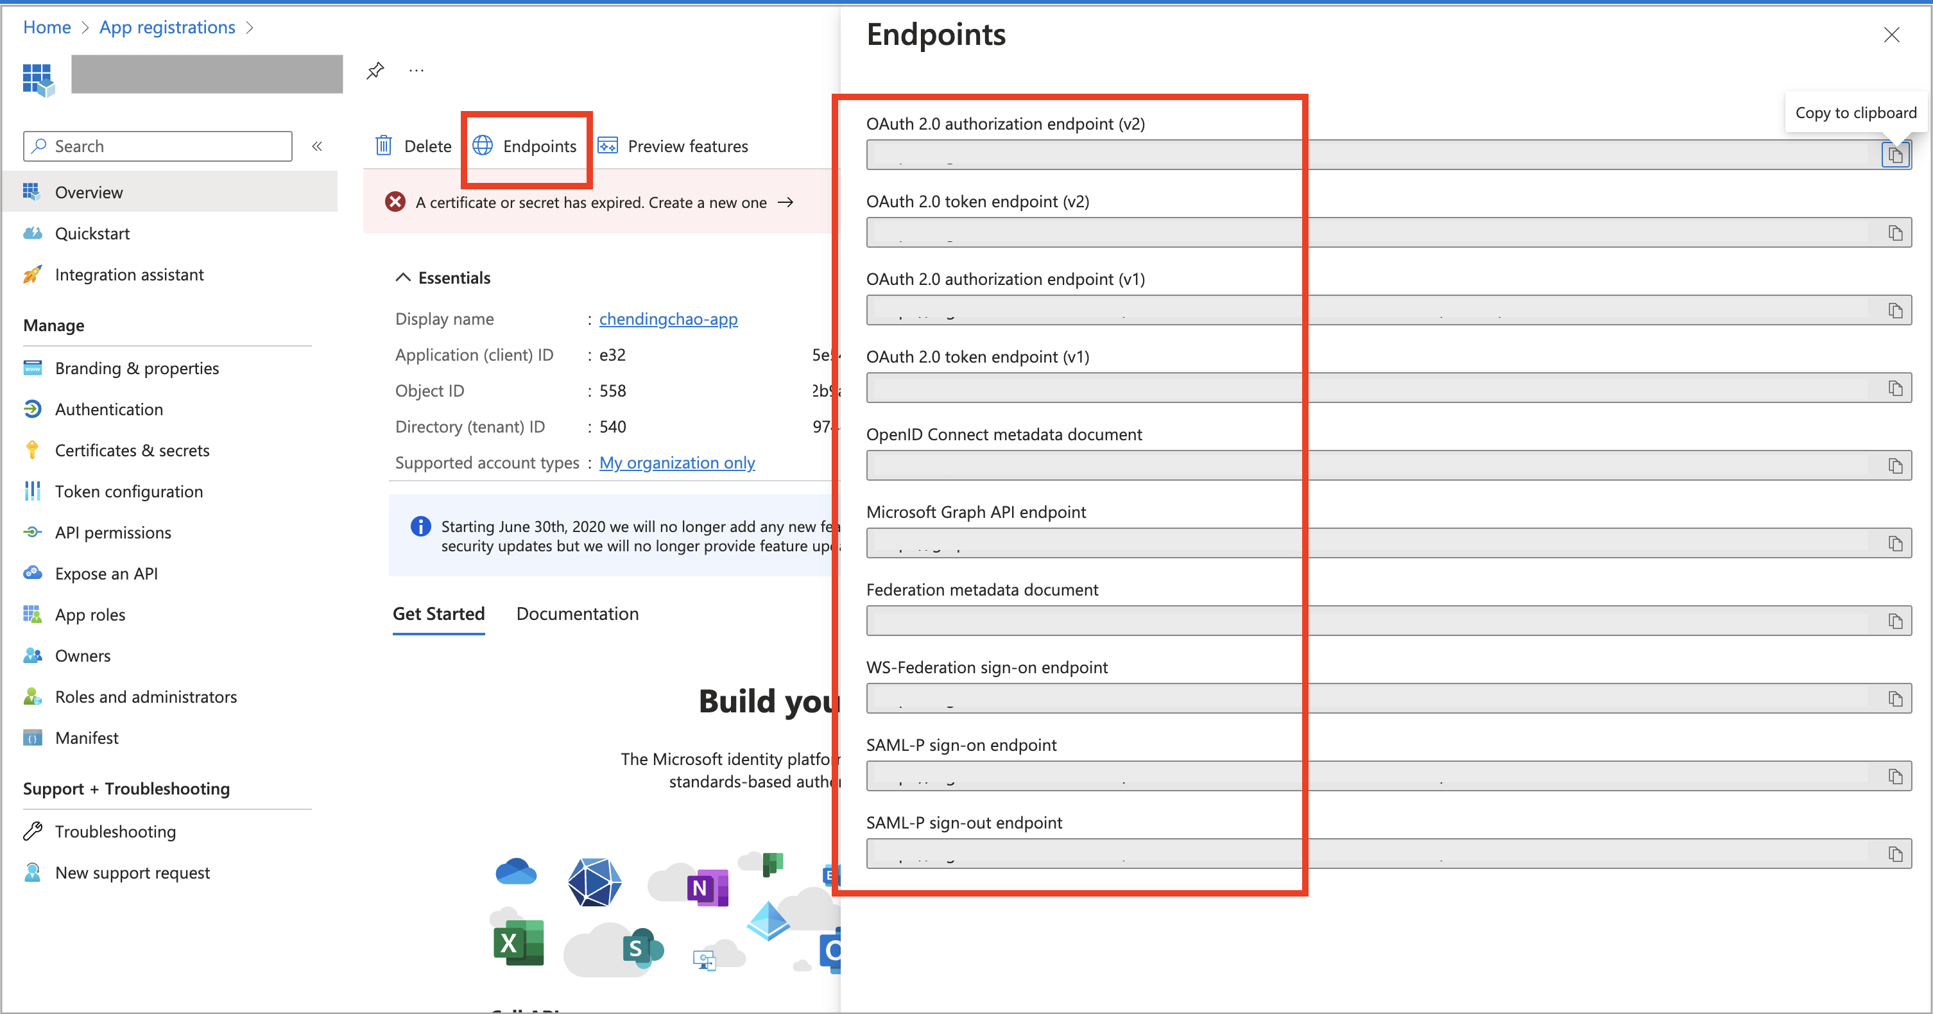The image size is (1933, 1014).
Task: Pin the app registration to dashboard
Action: click(375, 70)
